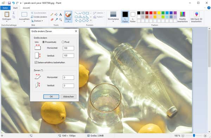The width and height of the screenshot is (211, 138).
Task: Select the right arrow shape
Action: 87,21
